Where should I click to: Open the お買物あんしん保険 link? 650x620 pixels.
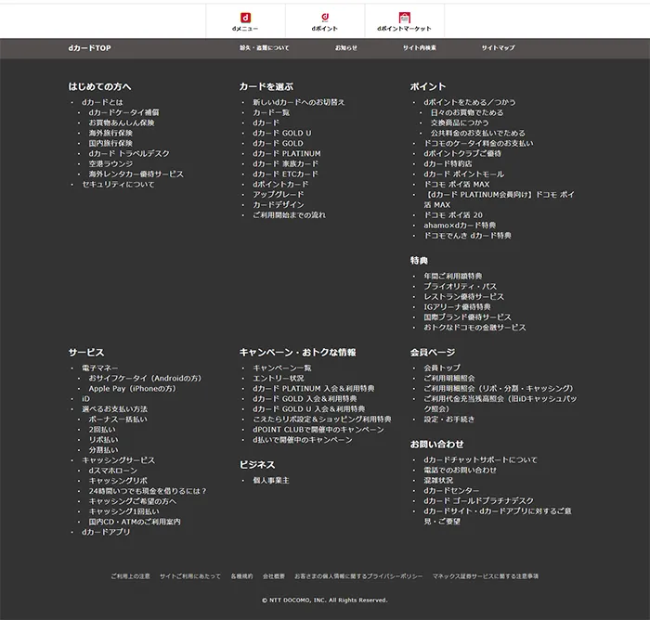click(122, 123)
